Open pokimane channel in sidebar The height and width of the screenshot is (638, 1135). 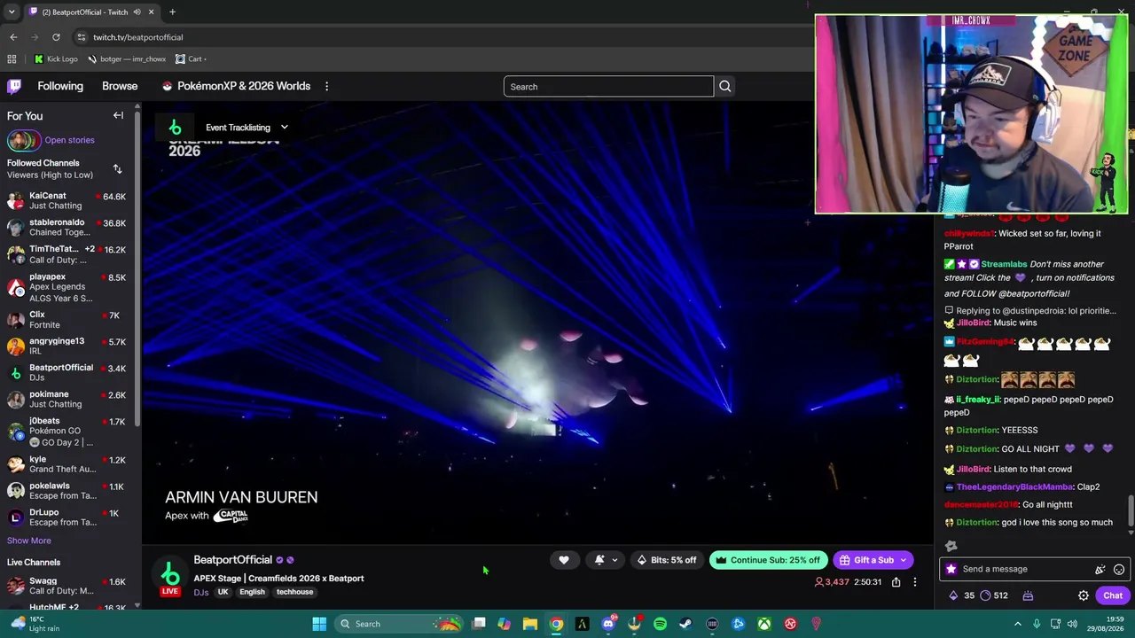tap(67, 399)
